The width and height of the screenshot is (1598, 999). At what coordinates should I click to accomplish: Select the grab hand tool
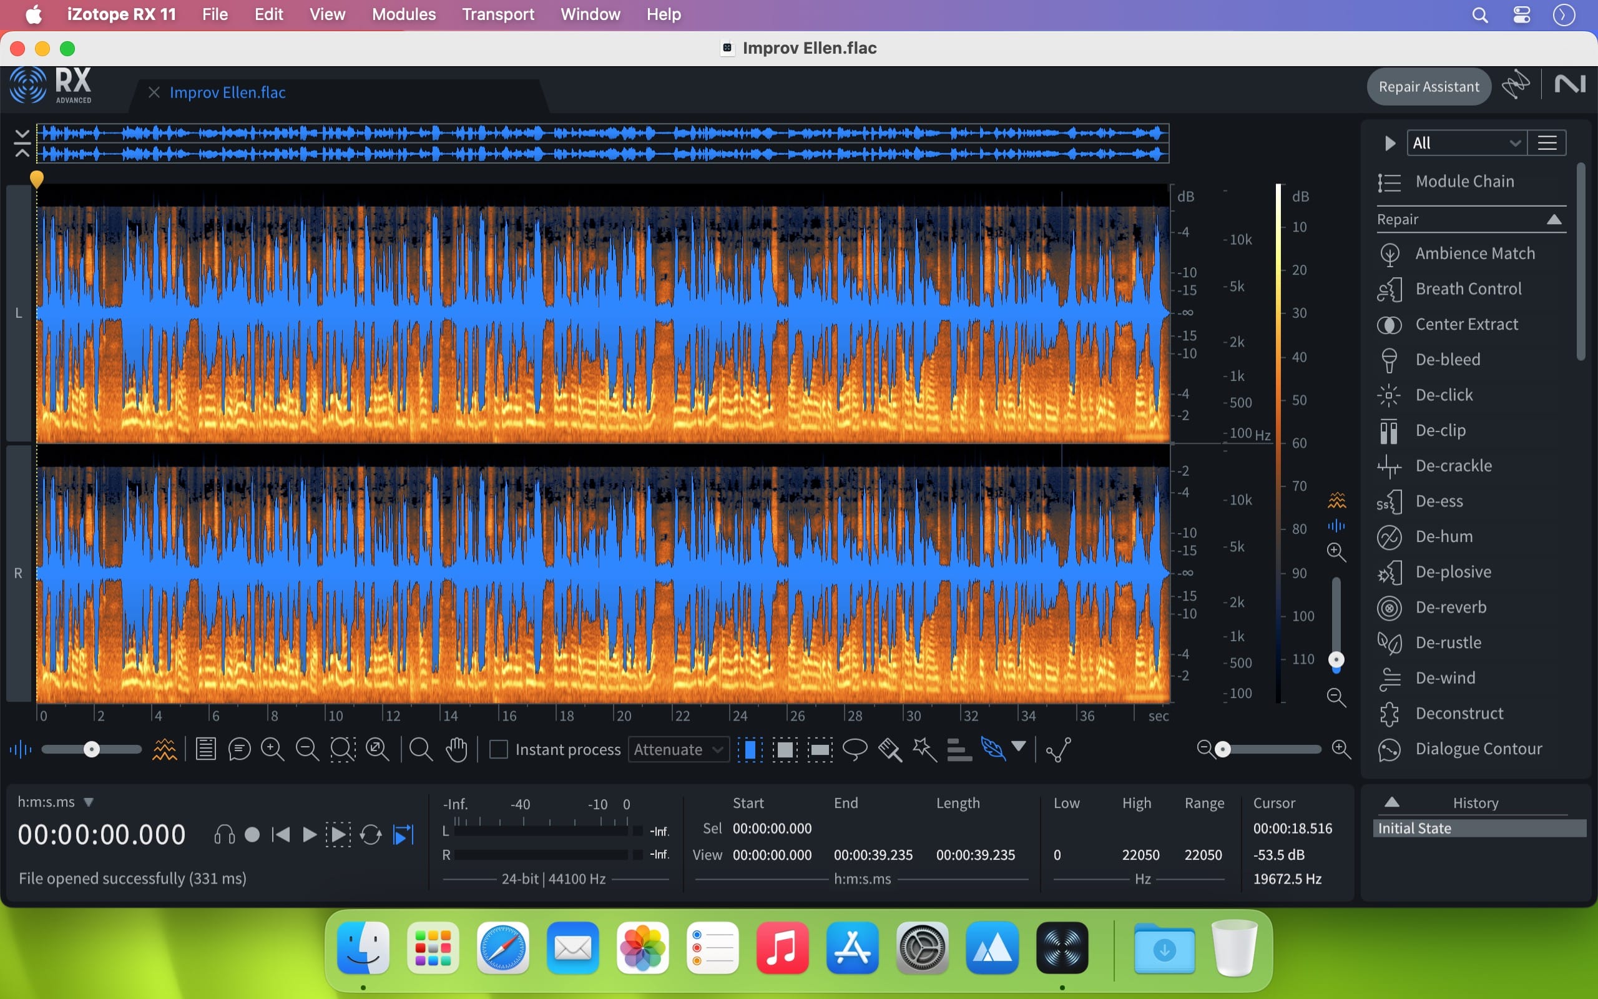(456, 749)
